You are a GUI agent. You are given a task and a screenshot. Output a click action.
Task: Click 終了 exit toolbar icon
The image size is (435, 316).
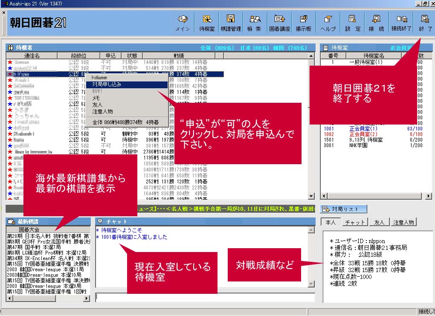click(x=425, y=23)
